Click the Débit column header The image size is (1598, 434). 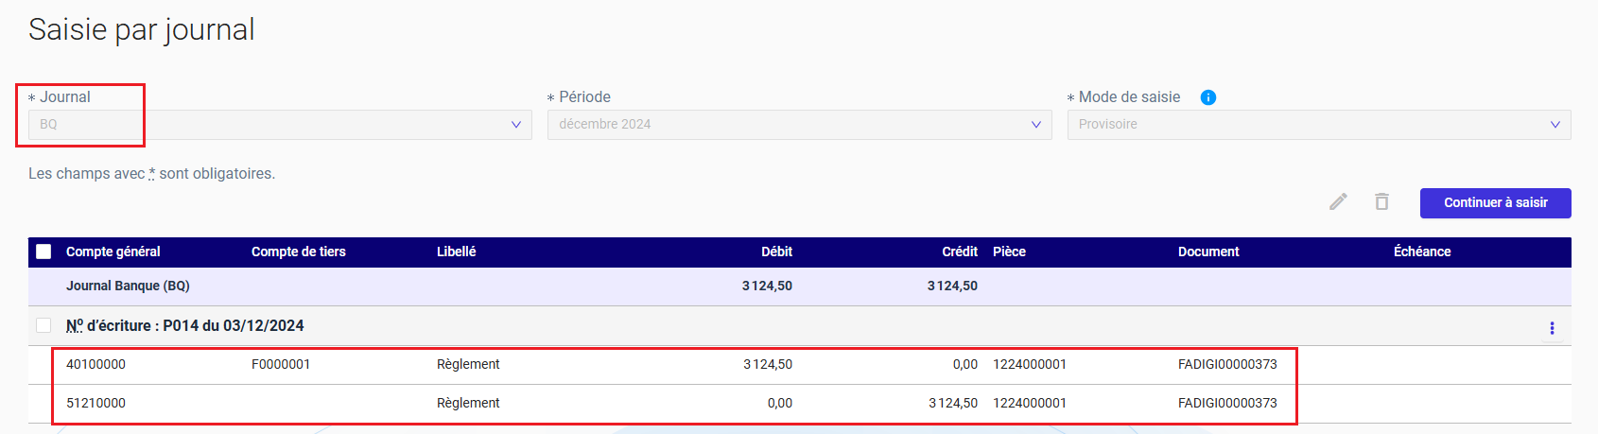(776, 252)
